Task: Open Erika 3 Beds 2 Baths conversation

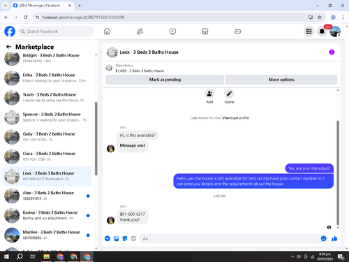Action: coord(47,78)
